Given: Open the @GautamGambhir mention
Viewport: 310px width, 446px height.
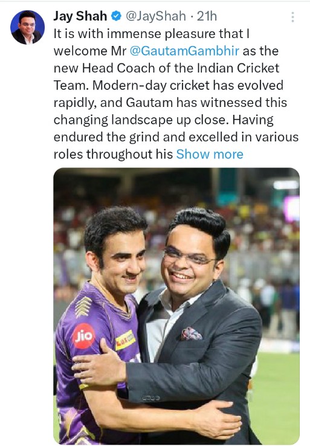Looking at the screenshot, I should 184,51.
